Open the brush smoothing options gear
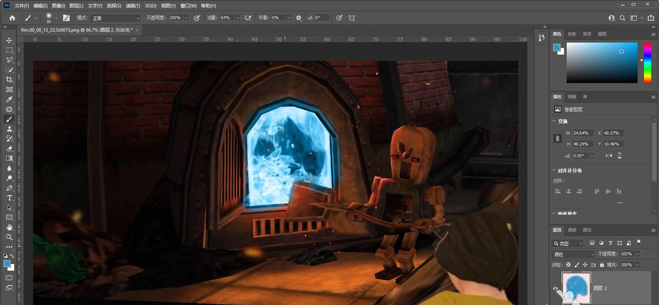This screenshot has height=305, width=659. click(x=299, y=18)
